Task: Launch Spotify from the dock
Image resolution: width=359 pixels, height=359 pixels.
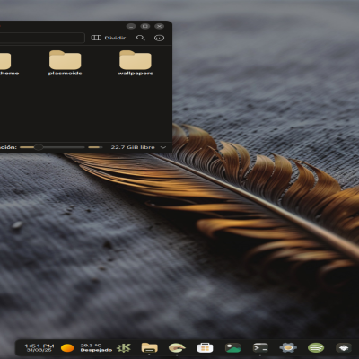Action: (316, 347)
